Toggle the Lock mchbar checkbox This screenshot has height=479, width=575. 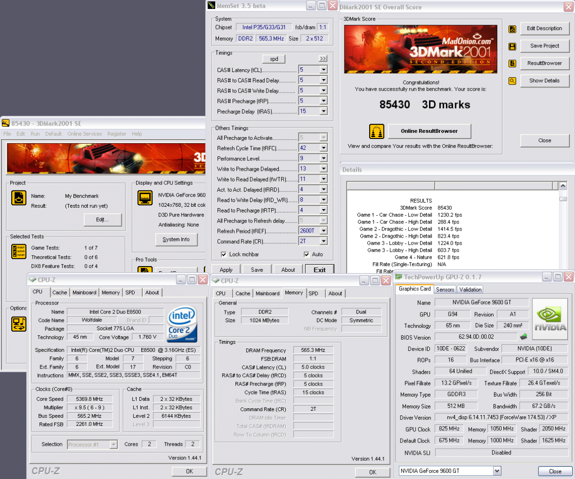point(224,254)
